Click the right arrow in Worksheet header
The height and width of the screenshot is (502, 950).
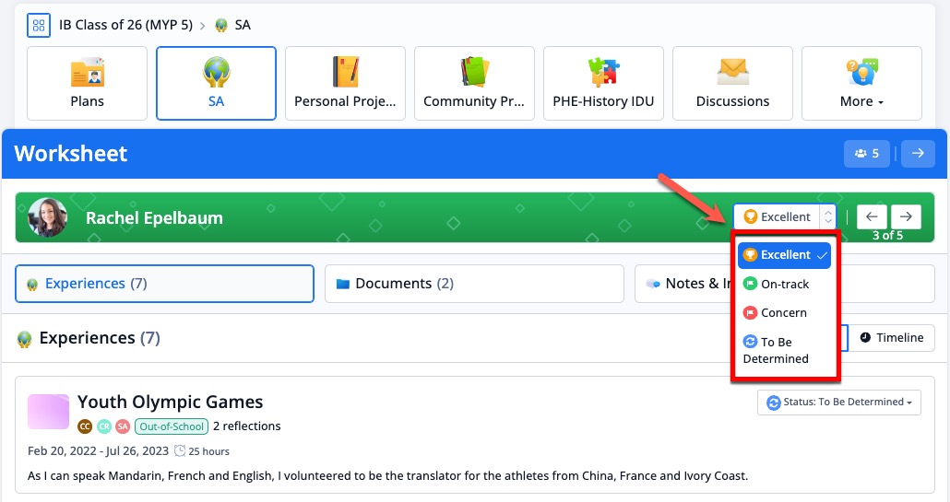coord(918,154)
